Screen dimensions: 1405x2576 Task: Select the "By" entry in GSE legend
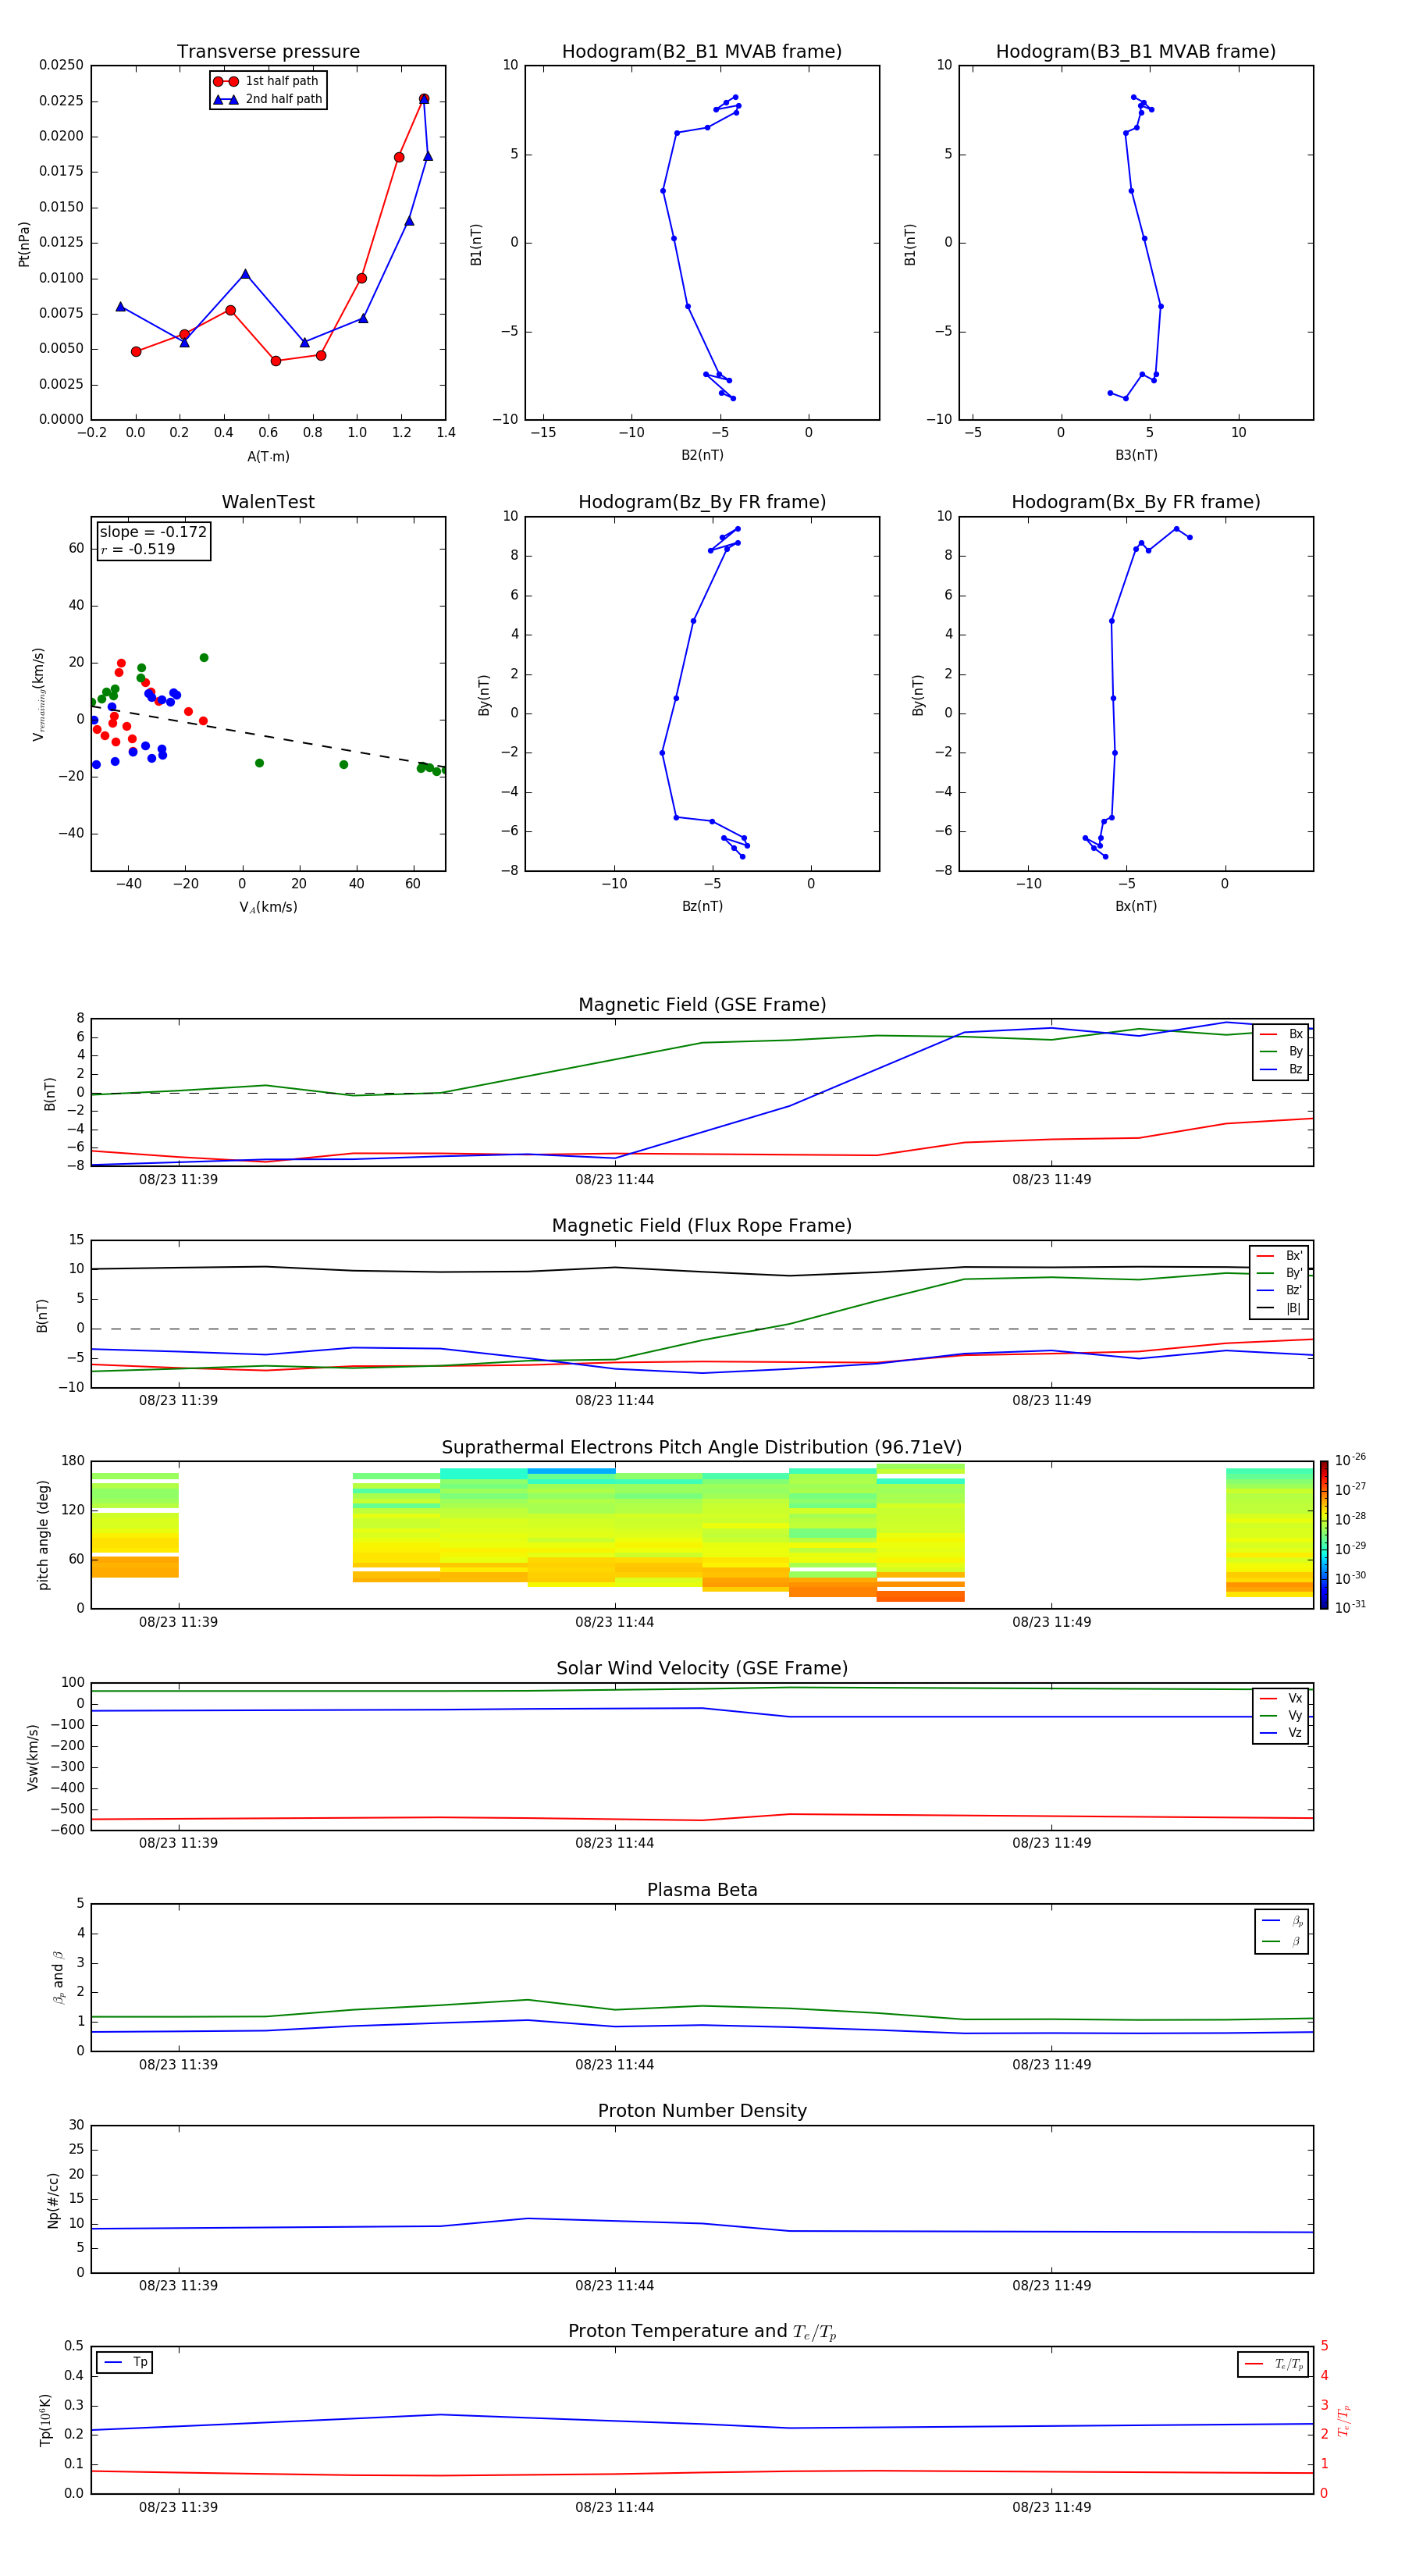coord(1281,1052)
